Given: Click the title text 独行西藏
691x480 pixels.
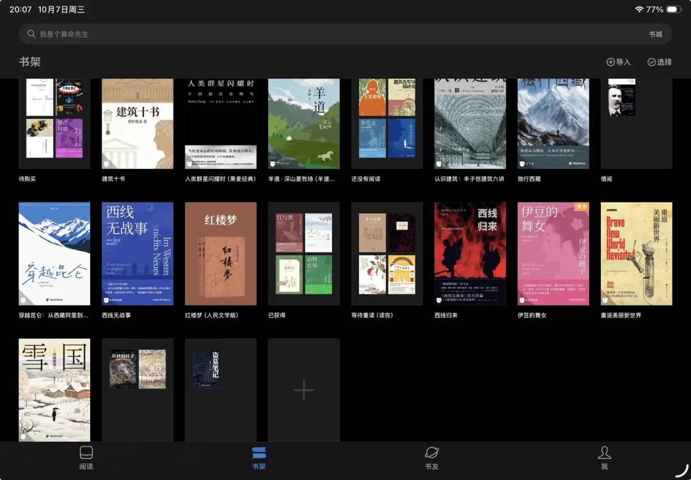Looking at the screenshot, I should click(529, 179).
